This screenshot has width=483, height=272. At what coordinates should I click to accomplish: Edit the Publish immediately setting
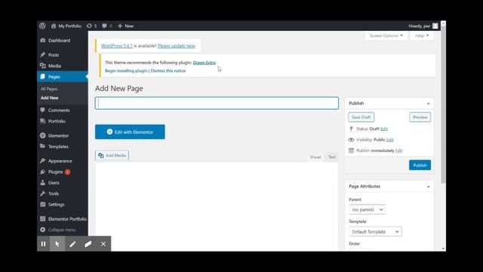[398, 150]
